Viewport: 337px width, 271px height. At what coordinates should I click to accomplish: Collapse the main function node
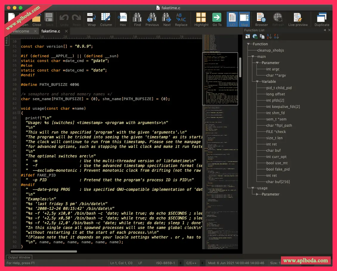[253, 57]
